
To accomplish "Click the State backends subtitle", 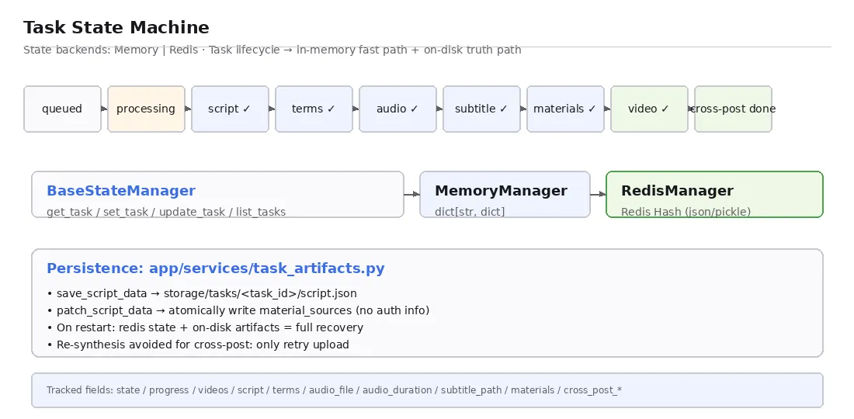I will coord(273,50).
